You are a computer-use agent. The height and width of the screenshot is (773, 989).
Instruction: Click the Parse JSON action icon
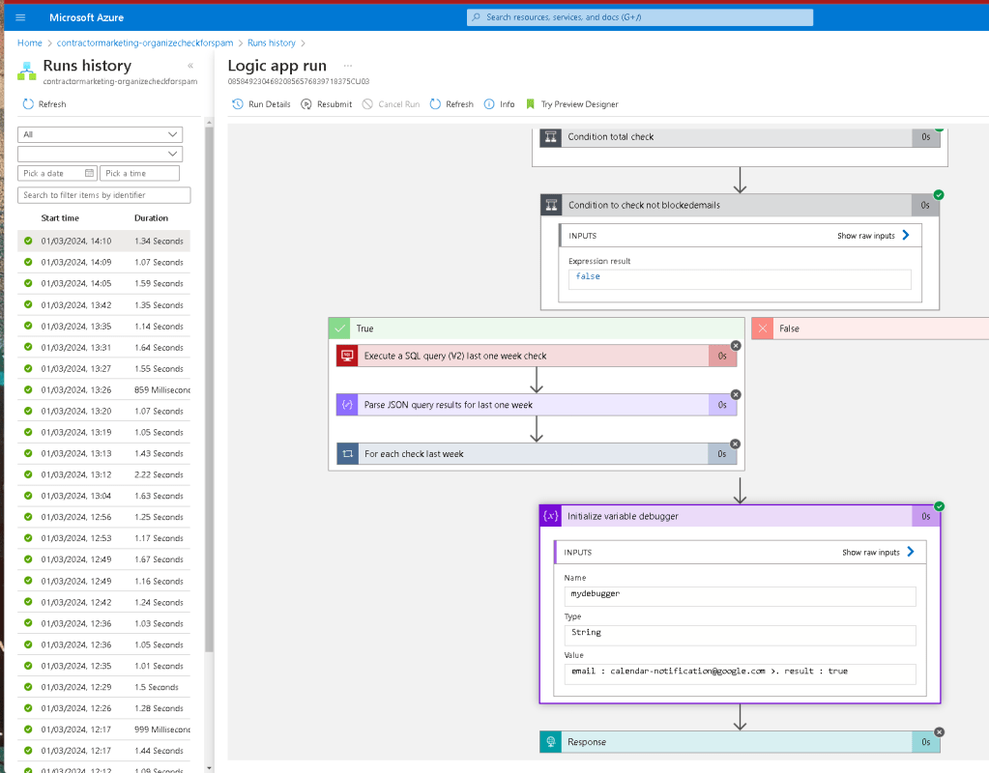pyautogui.click(x=347, y=405)
